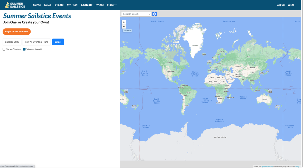Go to the Home page
Screen dimensions: 303x168
click(x=37, y=5)
